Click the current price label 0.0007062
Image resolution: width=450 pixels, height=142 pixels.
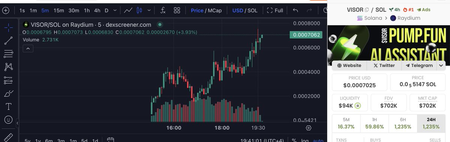pos(306,35)
